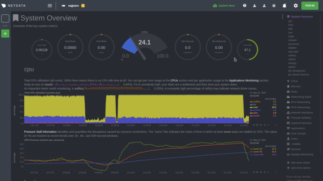Viewport: 323px width, 181px height.
Task: Click play on the Total CPU utilization chart
Action: [x=258, y=125]
